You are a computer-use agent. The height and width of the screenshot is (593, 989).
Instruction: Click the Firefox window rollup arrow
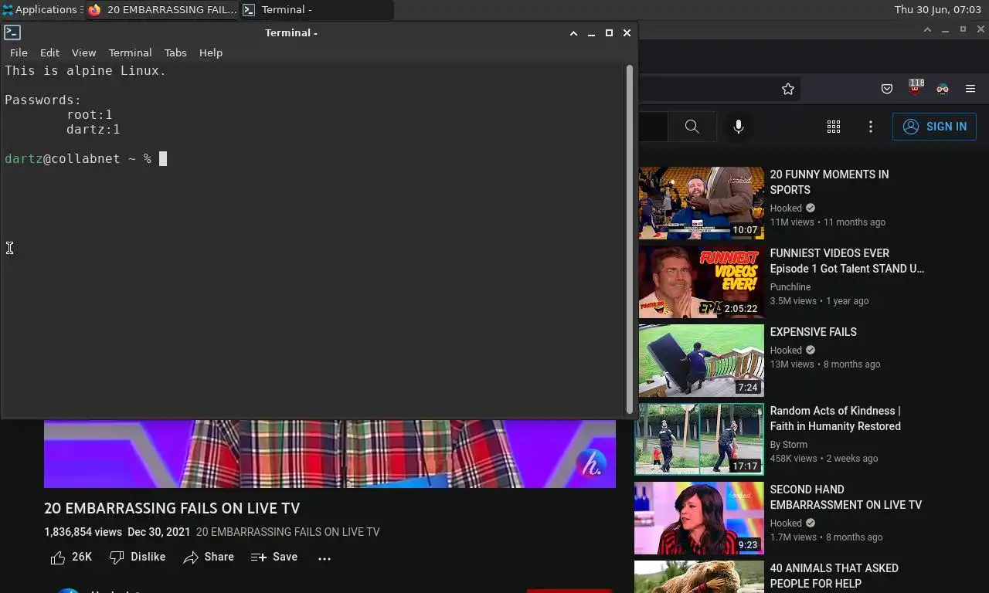click(927, 29)
